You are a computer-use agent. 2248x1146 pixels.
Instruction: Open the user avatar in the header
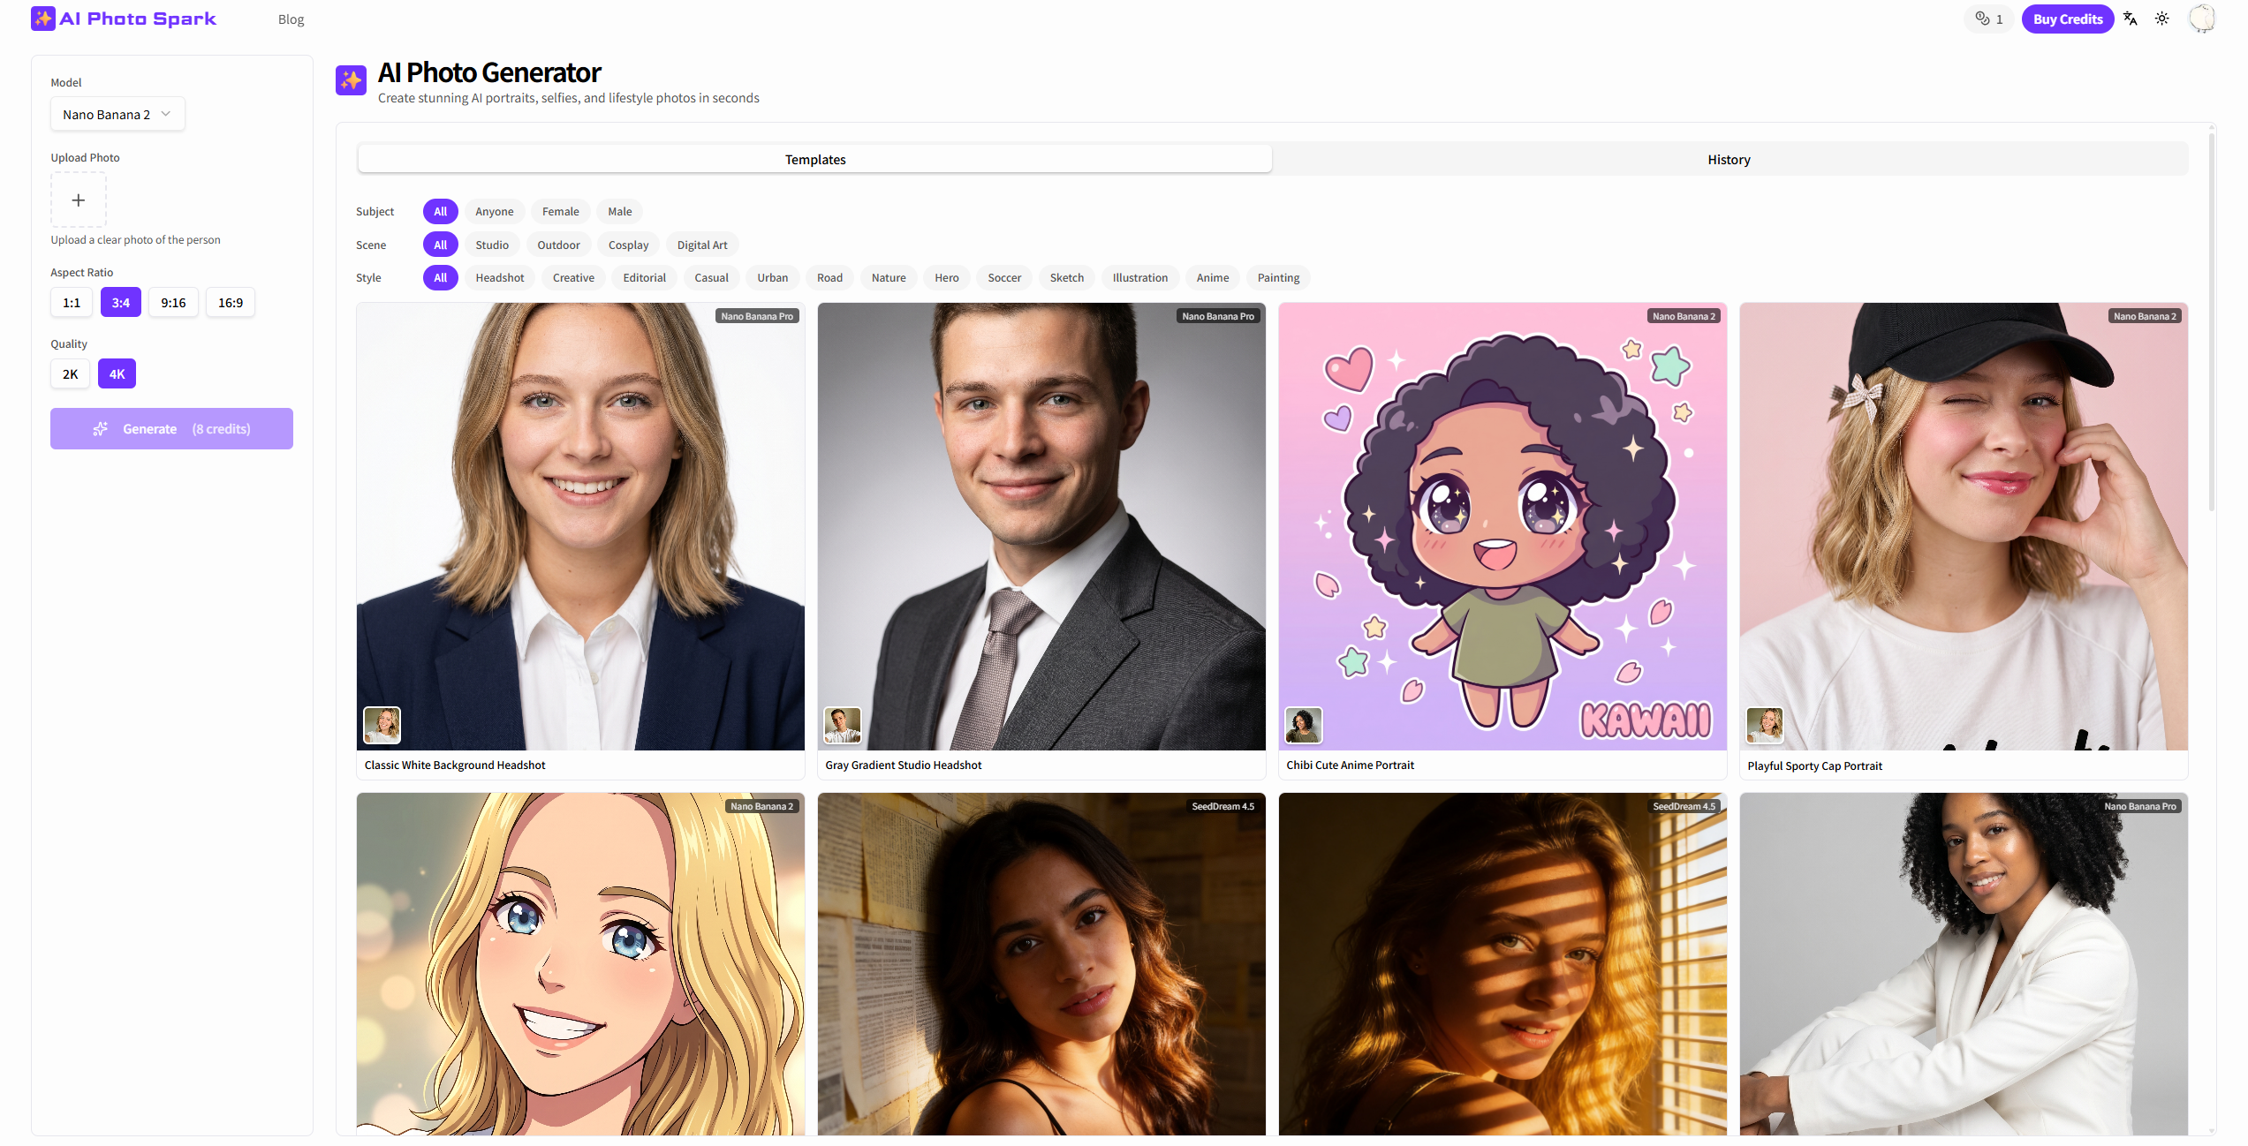(2201, 19)
